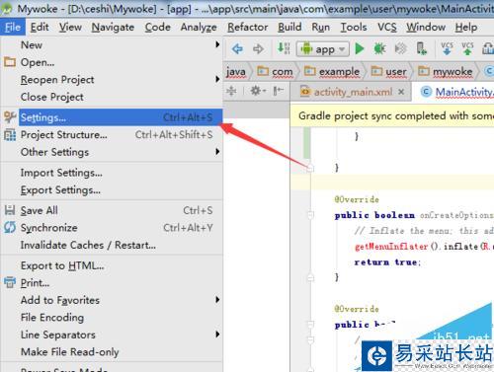The height and width of the screenshot is (372, 494).
Task: Click the java breadcrumb item
Action: tap(236, 71)
